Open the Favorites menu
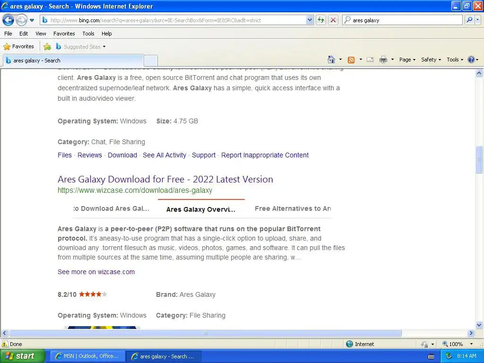 tap(64, 34)
